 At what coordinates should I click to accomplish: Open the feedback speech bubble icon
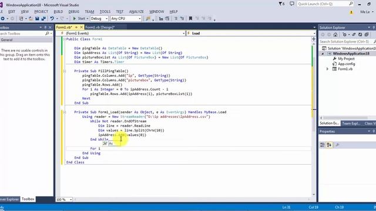[x=292, y=4]
